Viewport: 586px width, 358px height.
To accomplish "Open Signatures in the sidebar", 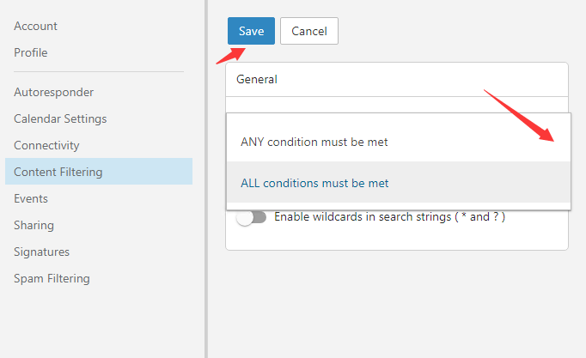I will tap(41, 252).
